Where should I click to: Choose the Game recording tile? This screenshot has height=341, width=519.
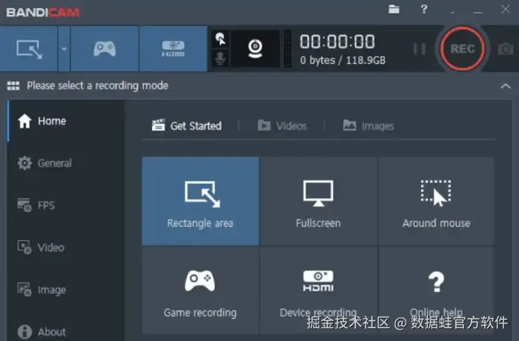201,291
